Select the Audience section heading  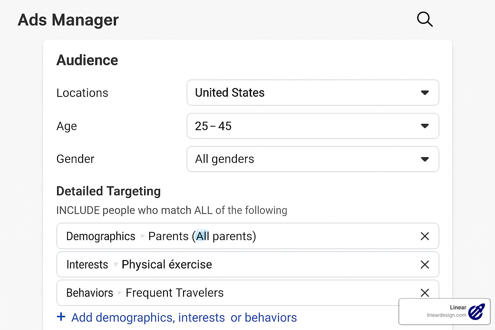87,60
